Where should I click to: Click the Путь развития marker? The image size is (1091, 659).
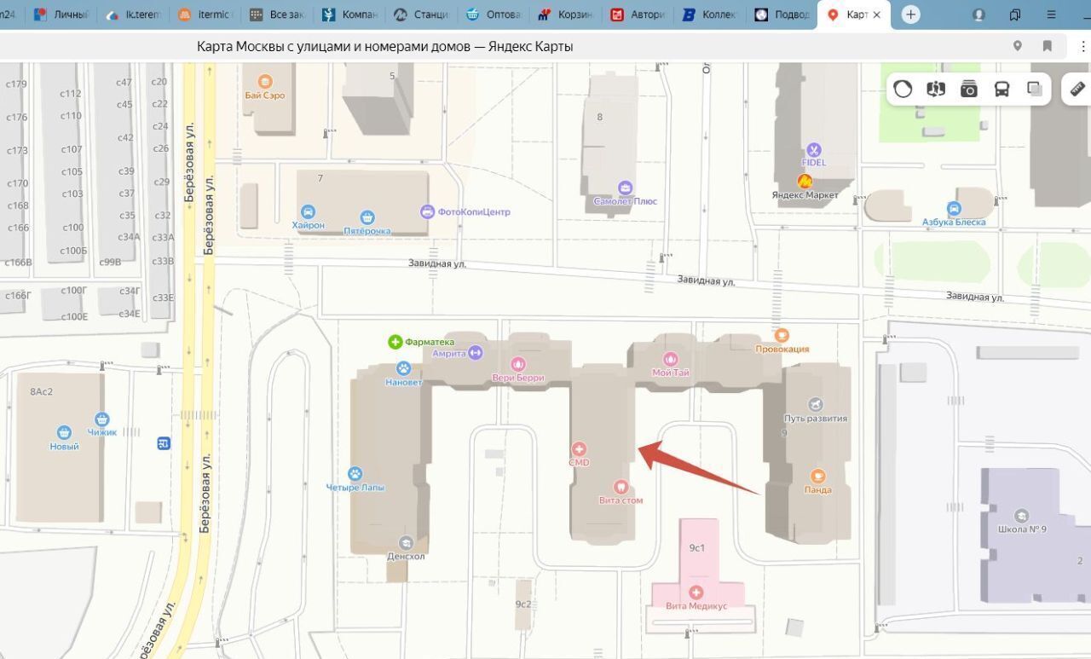[816, 405]
